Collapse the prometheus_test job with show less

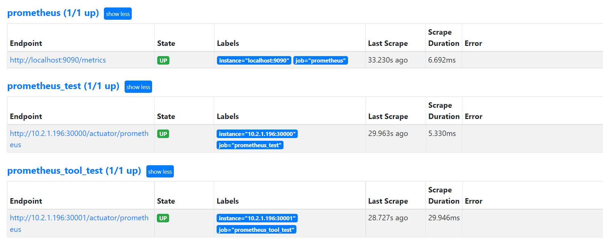(138, 87)
